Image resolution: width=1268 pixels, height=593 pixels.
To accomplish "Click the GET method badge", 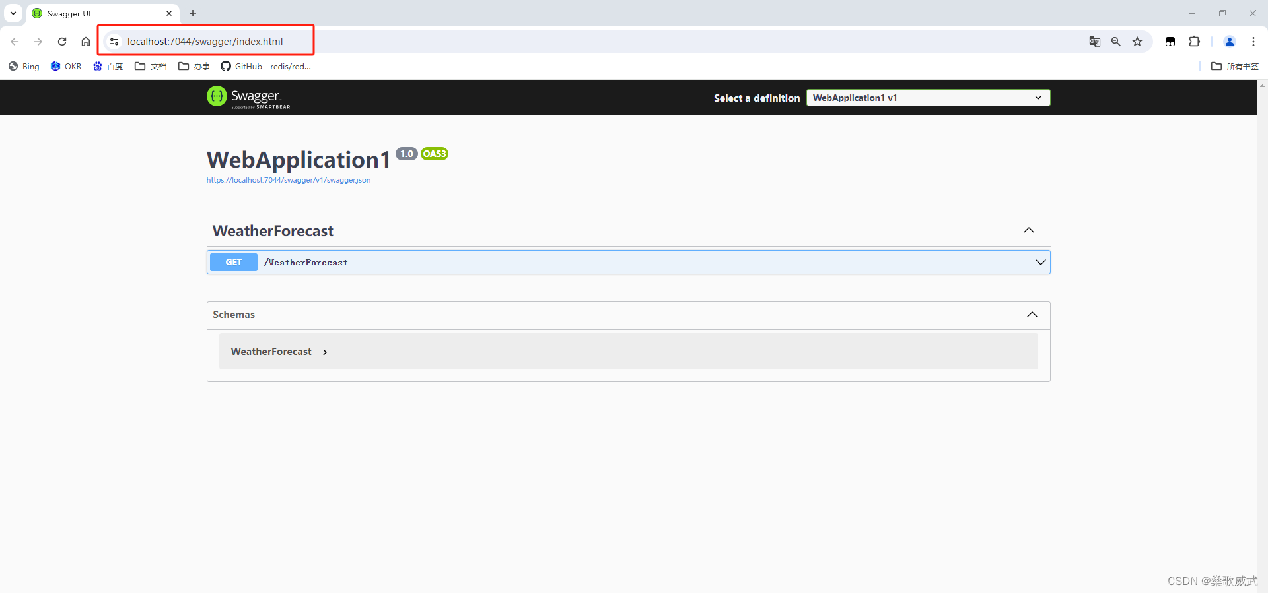I will pos(234,262).
